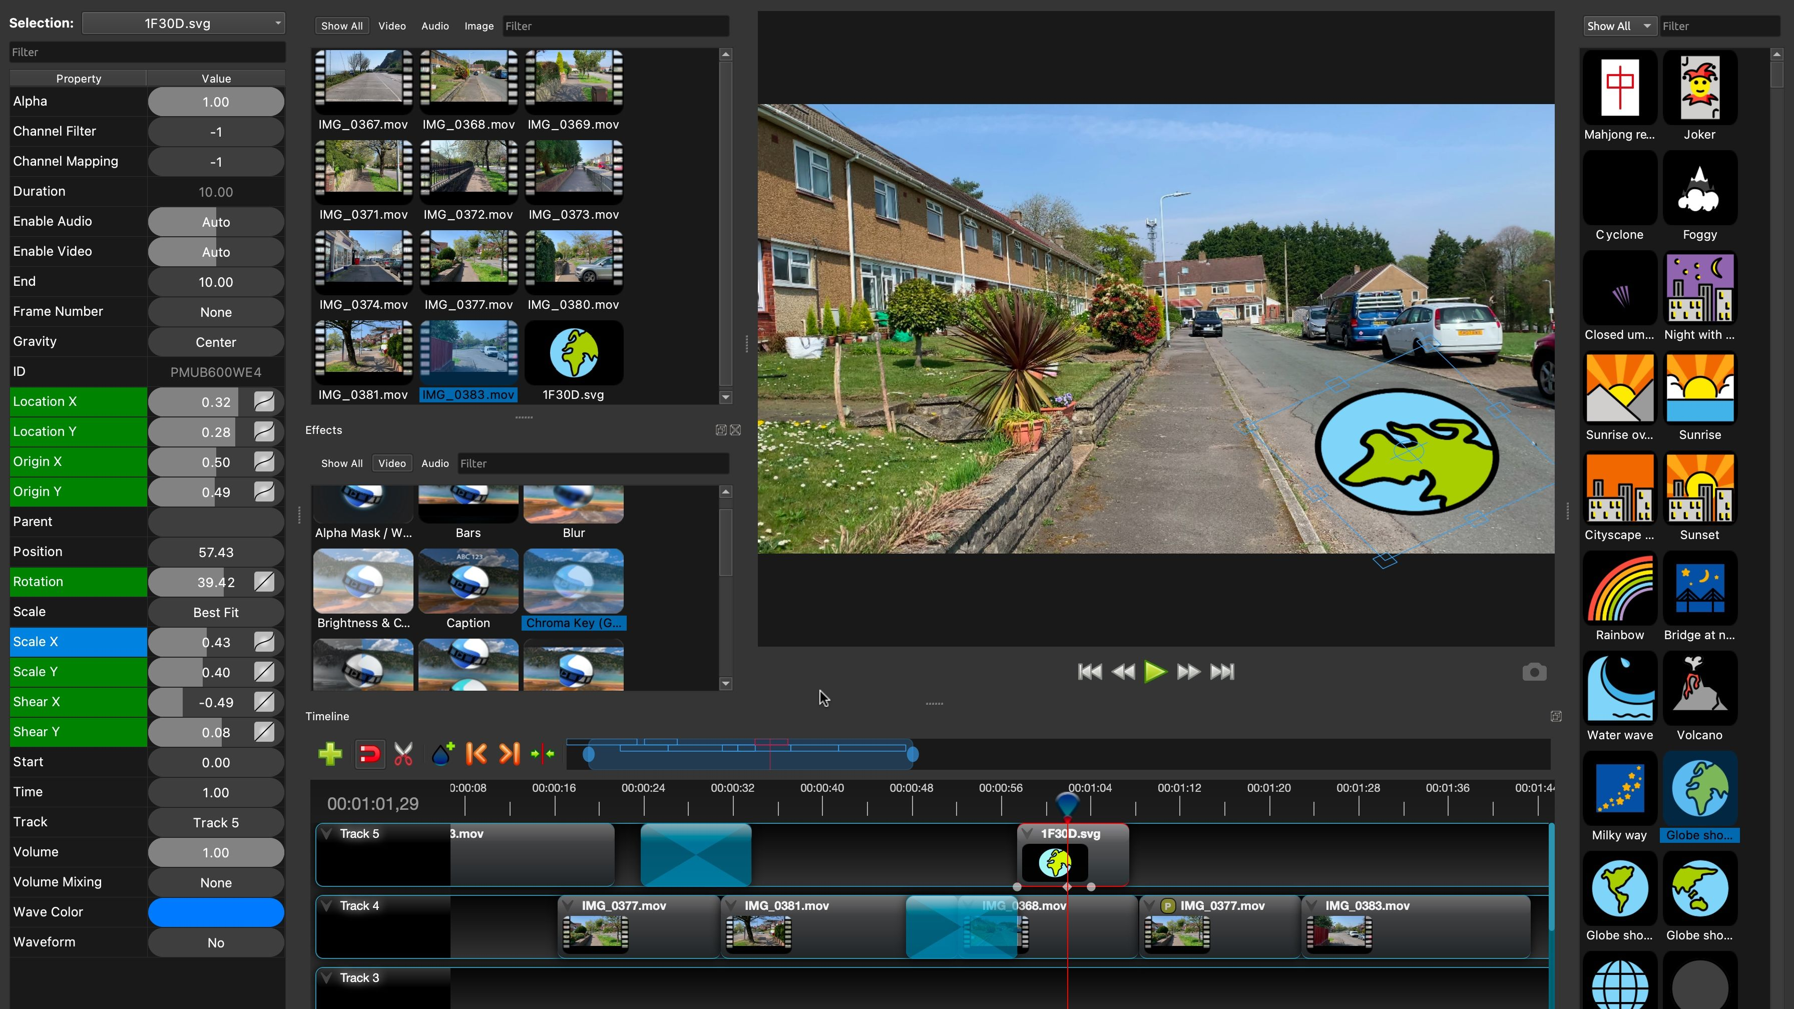Click the add marker water-drop icon

(442, 753)
